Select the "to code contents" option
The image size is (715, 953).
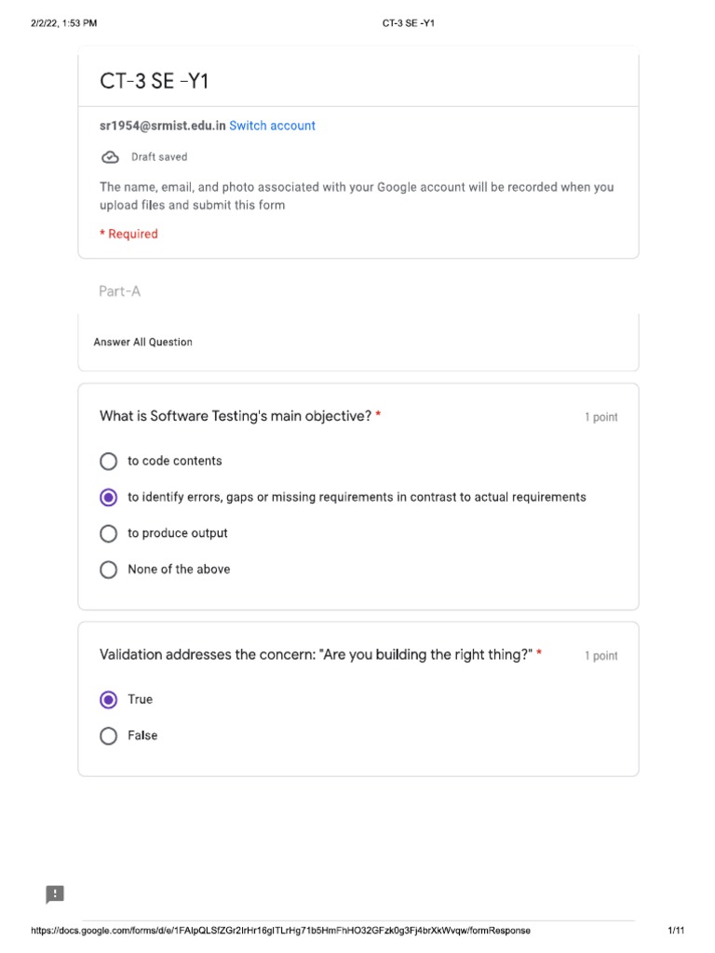coord(109,462)
